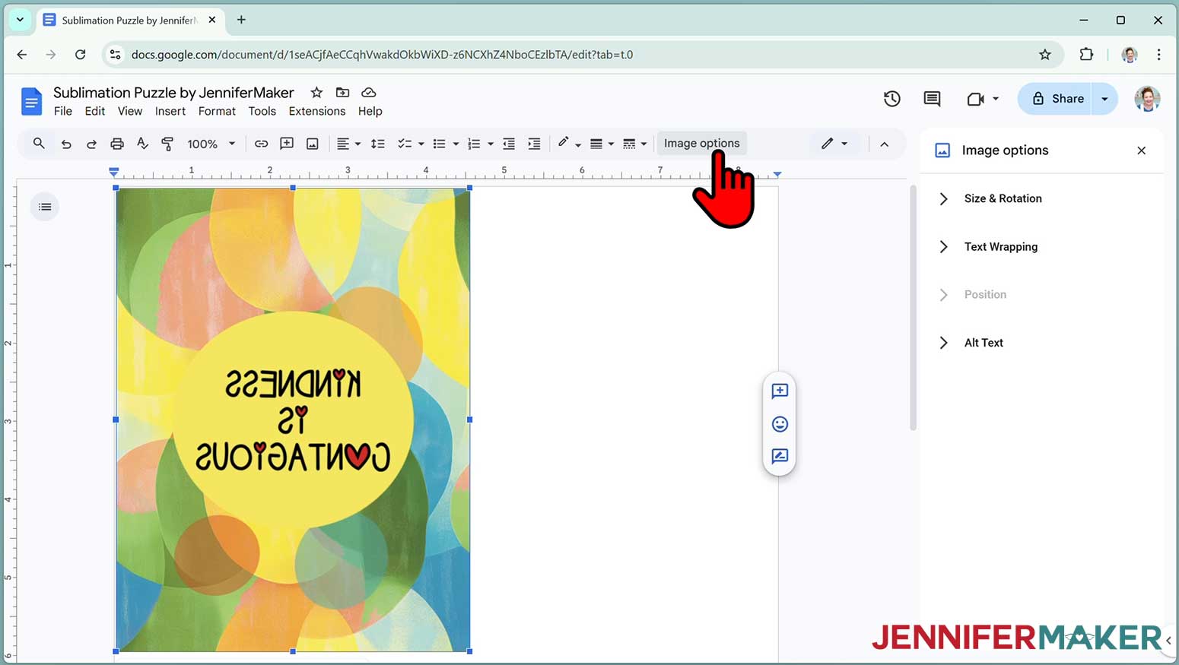
Task: Open the Extensions menu
Action: 317,111
